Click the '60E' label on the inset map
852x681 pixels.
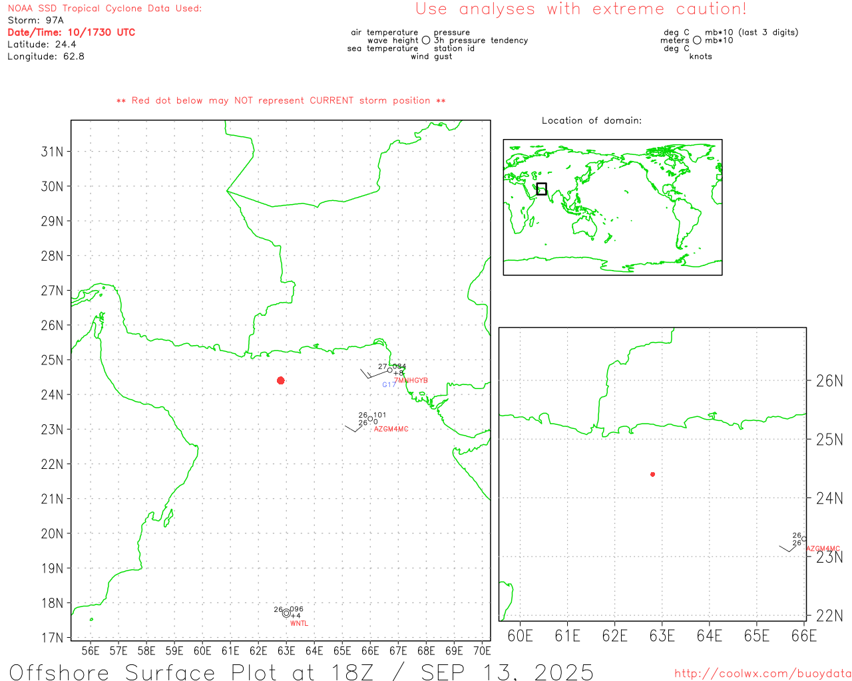(x=520, y=636)
